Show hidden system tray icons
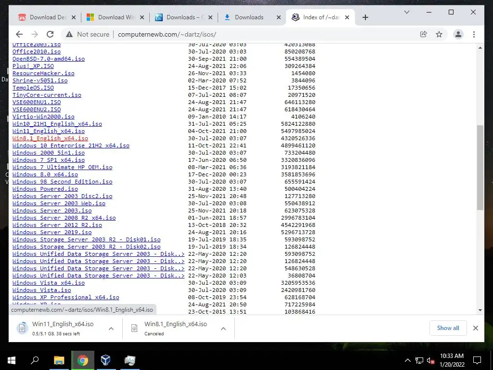 (407, 360)
